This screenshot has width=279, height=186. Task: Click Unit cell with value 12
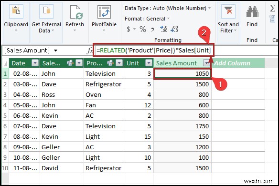click(x=139, y=105)
